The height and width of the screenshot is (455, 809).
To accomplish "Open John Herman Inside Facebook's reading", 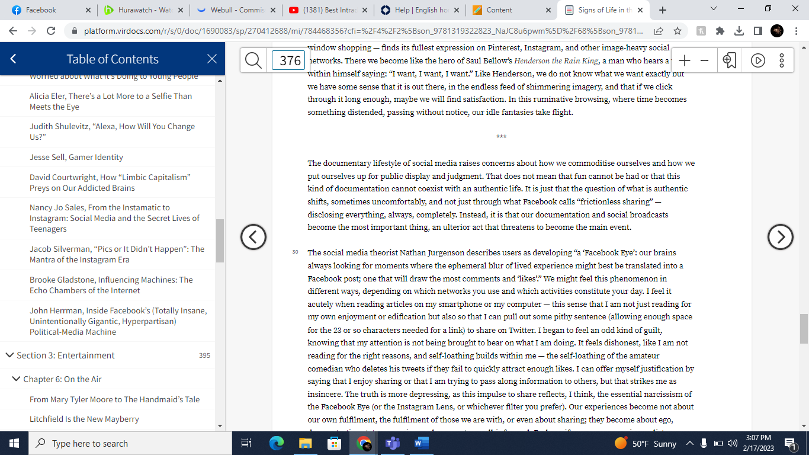I will [118, 321].
